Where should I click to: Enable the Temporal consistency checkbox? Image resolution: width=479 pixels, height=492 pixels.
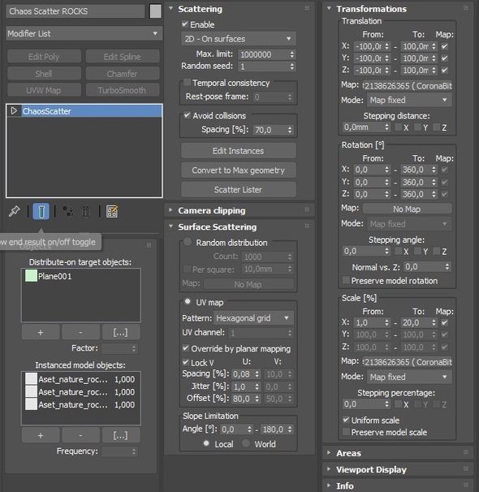click(187, 83)
